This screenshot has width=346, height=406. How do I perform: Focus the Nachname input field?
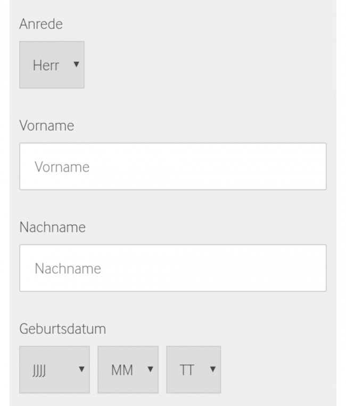[x=172, y=268]
